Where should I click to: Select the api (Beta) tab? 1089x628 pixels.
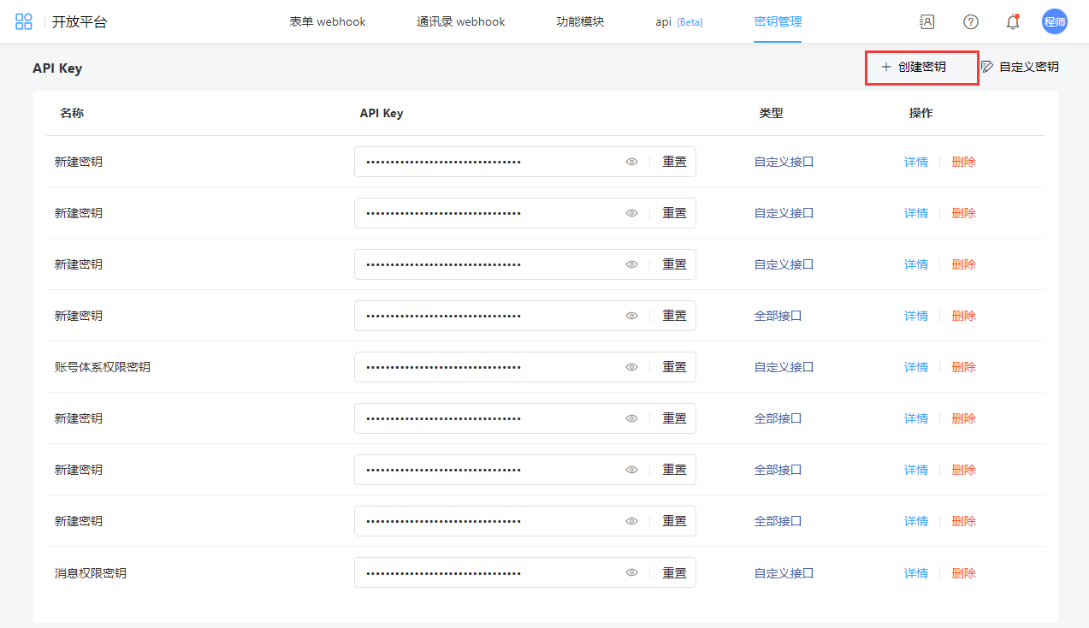point(678,21)
